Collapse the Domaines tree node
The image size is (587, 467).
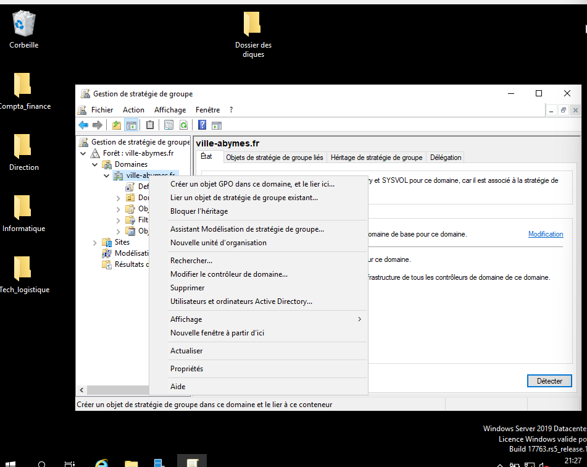click(x=95, y=164)
